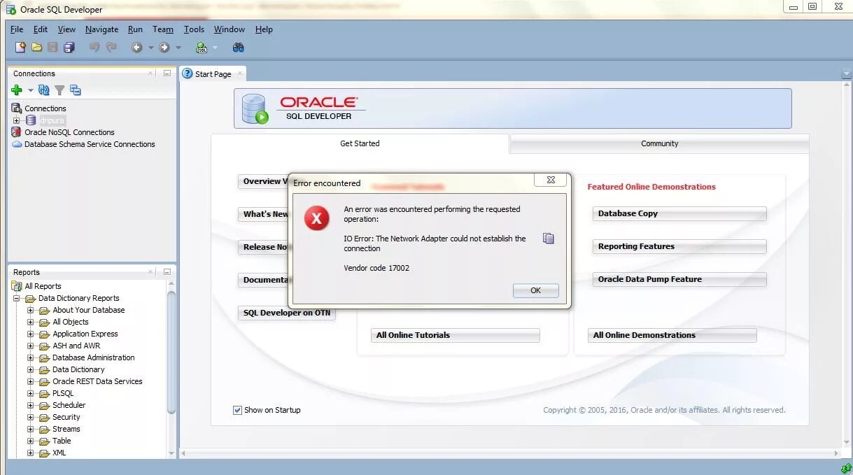Open the File menu

[x=17, y=29]
